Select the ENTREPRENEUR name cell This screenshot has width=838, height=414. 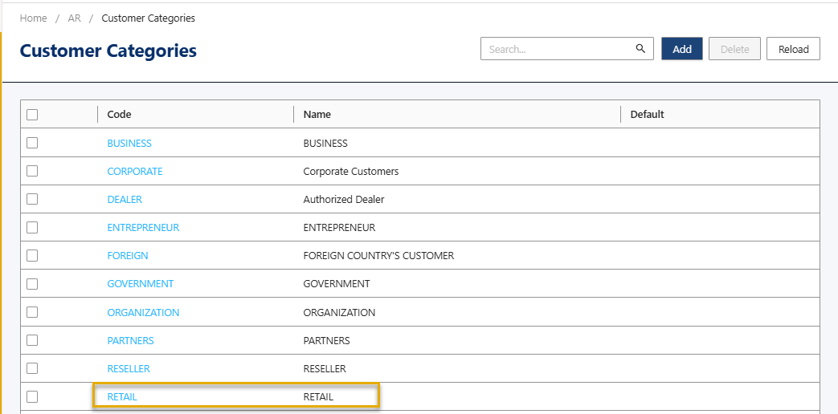[x=339, y=228]
